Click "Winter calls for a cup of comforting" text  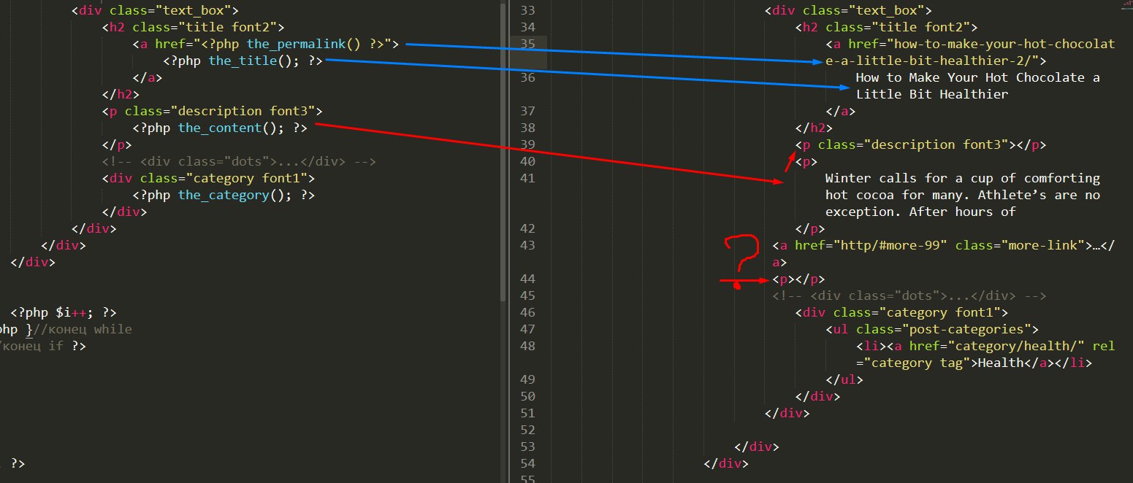(x=963, y=178)
